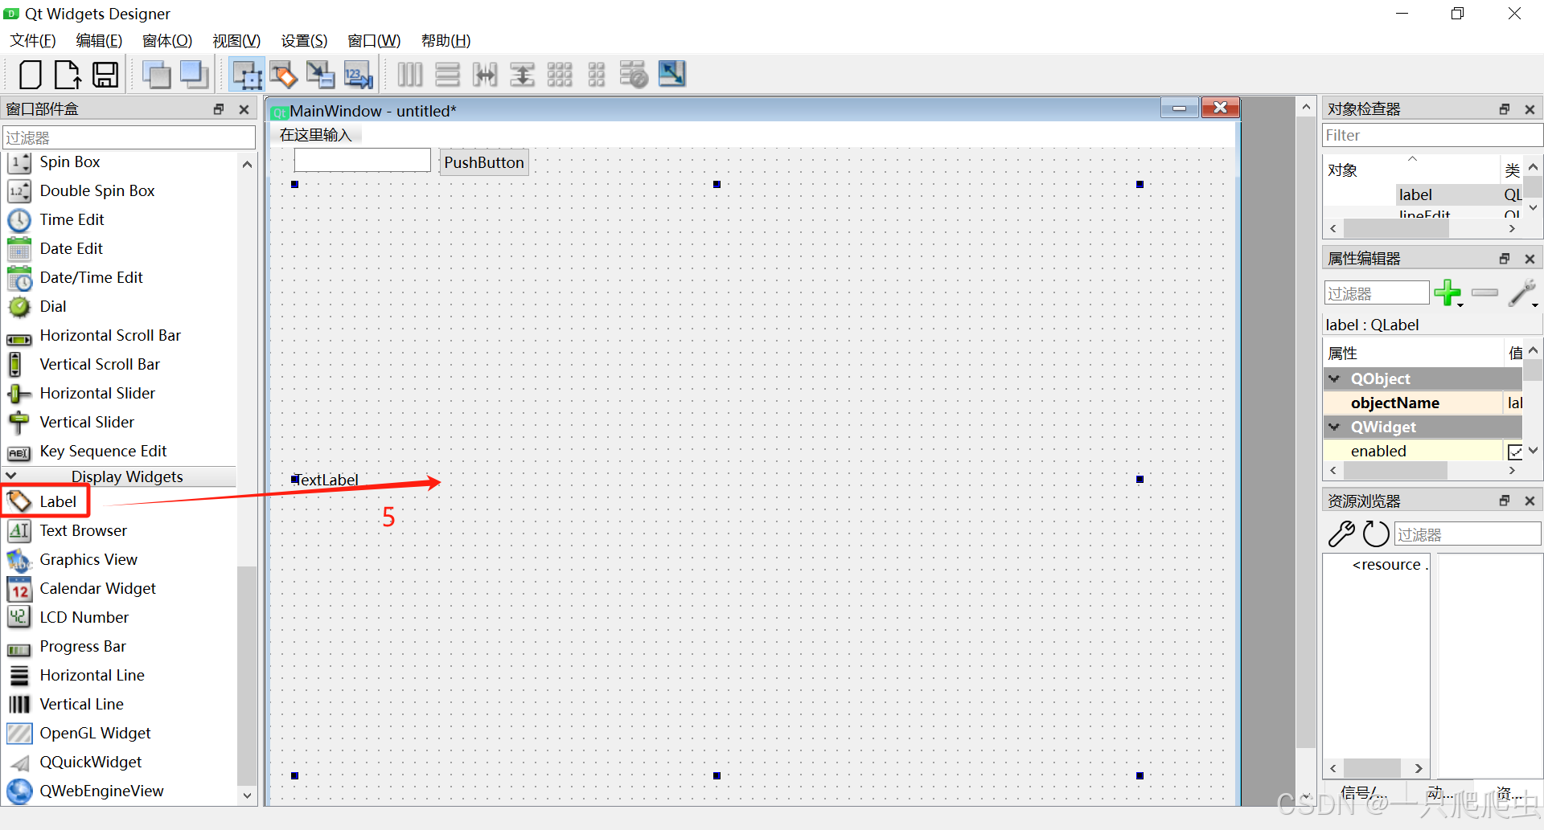
Task: Select TextLabel on the form
Action: (x=326, y=480)
